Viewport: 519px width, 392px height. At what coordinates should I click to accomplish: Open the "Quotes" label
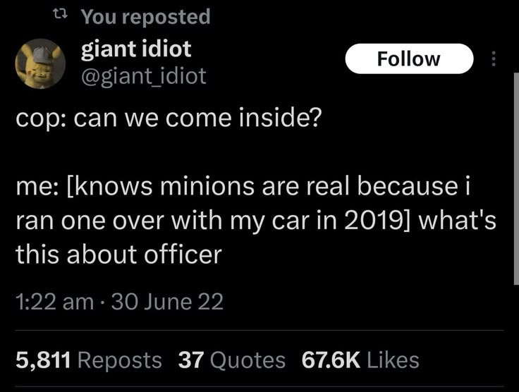(x=248, y=360)
